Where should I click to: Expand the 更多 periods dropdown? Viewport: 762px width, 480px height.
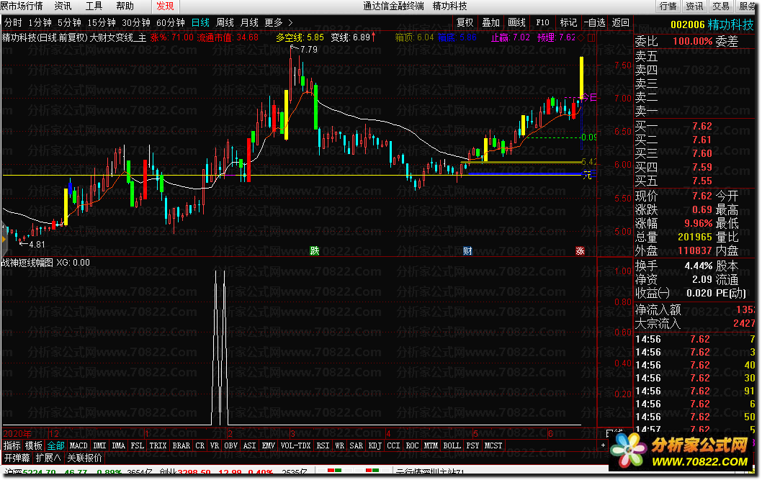[x=279, y=23]
